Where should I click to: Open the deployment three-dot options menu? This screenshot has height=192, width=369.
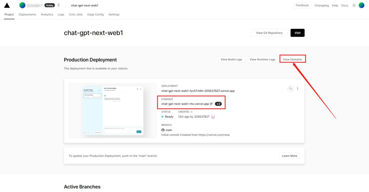298,89
